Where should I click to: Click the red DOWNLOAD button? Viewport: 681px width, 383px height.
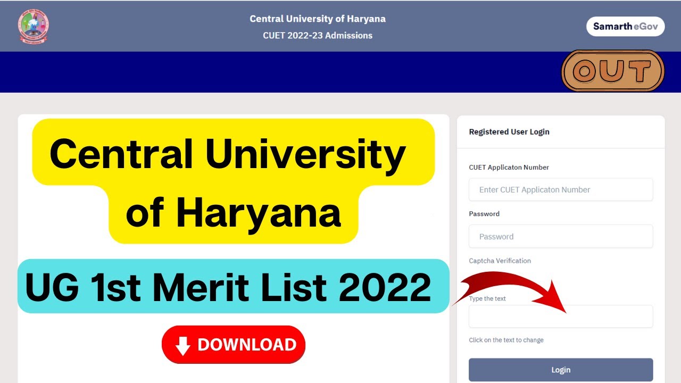coord(234,345)
